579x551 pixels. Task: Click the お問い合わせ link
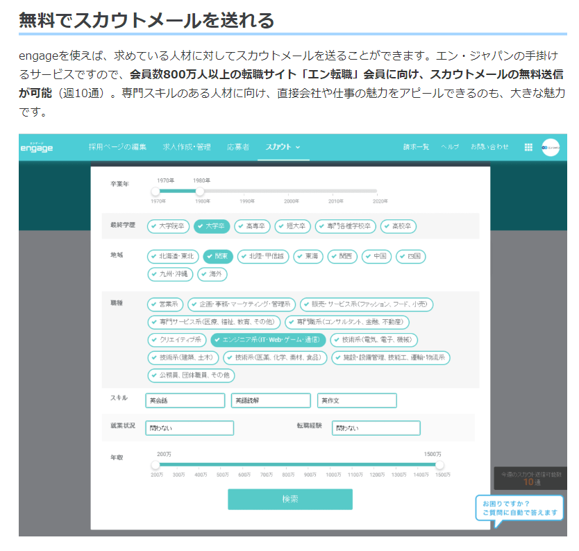coord(489,147)
